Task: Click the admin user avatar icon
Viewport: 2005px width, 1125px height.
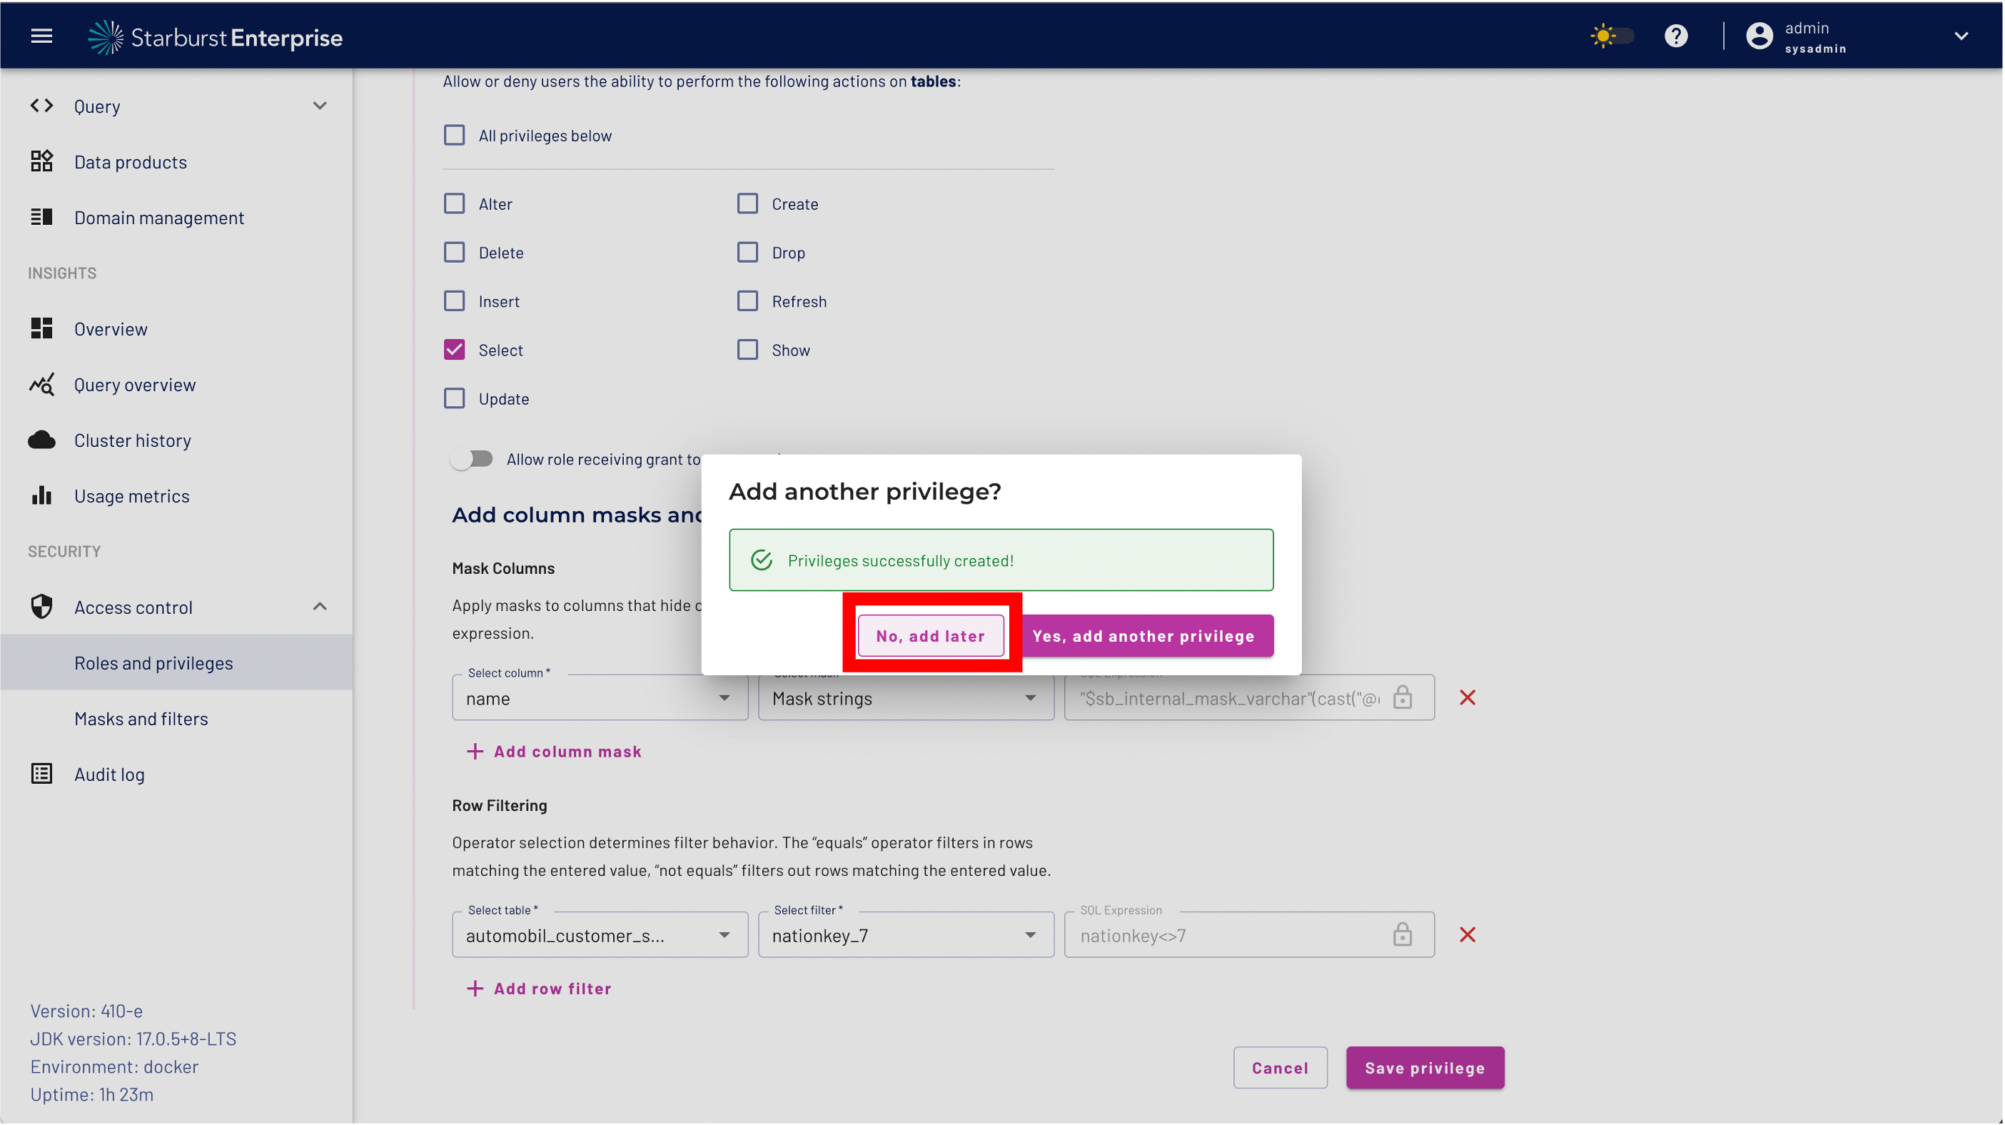Action: coord(1759,36)
